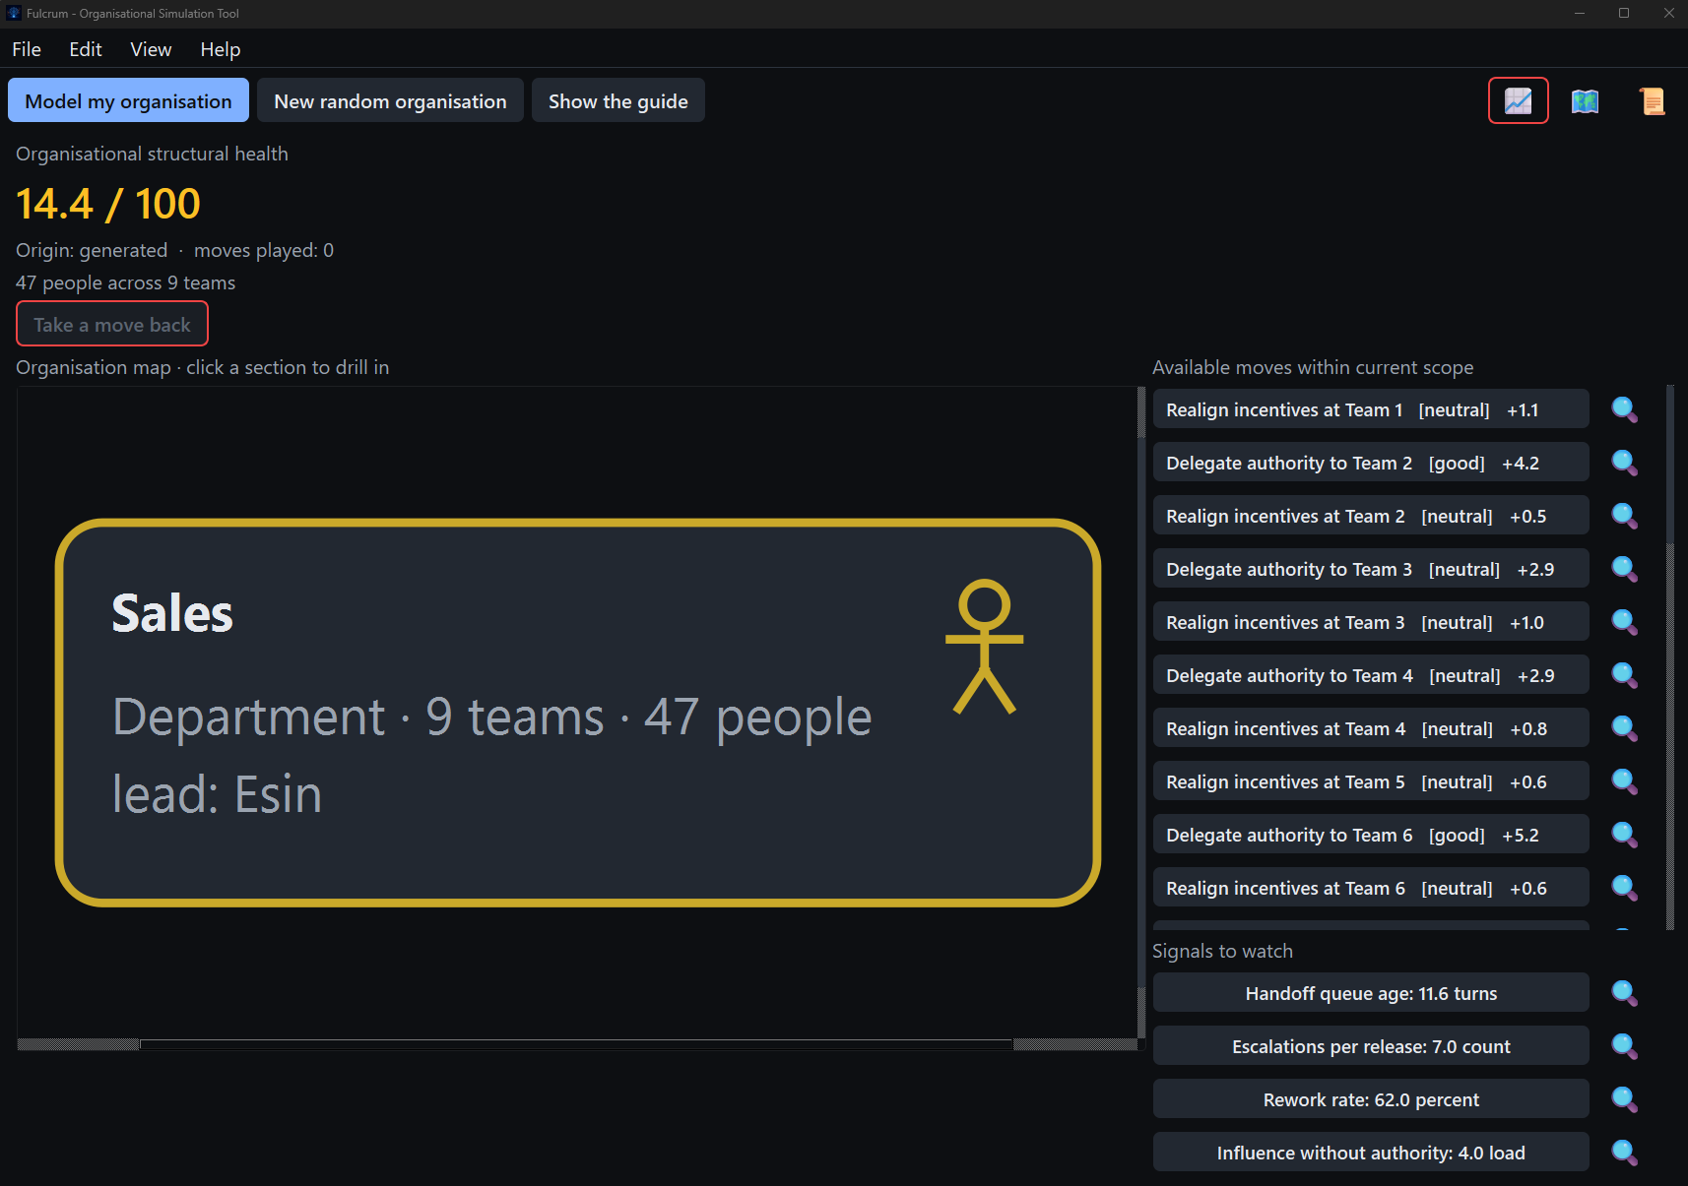The height and width of the screenshot is (1186, 1688).
Task: Open the scroll log icon
Action: 1652,100
